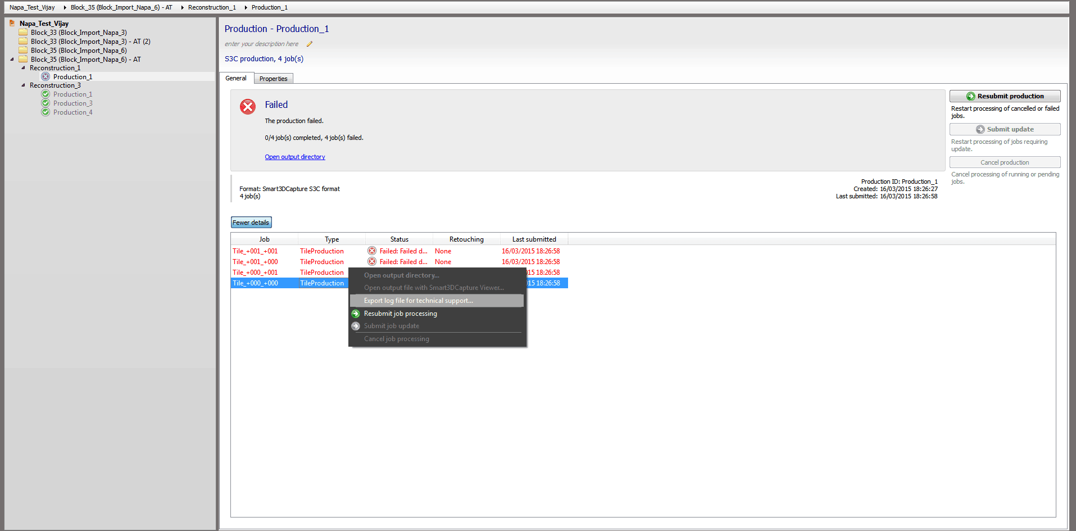Click the red Failed status icon
This screenshot has width=1076, height=531.
[247, 106]
